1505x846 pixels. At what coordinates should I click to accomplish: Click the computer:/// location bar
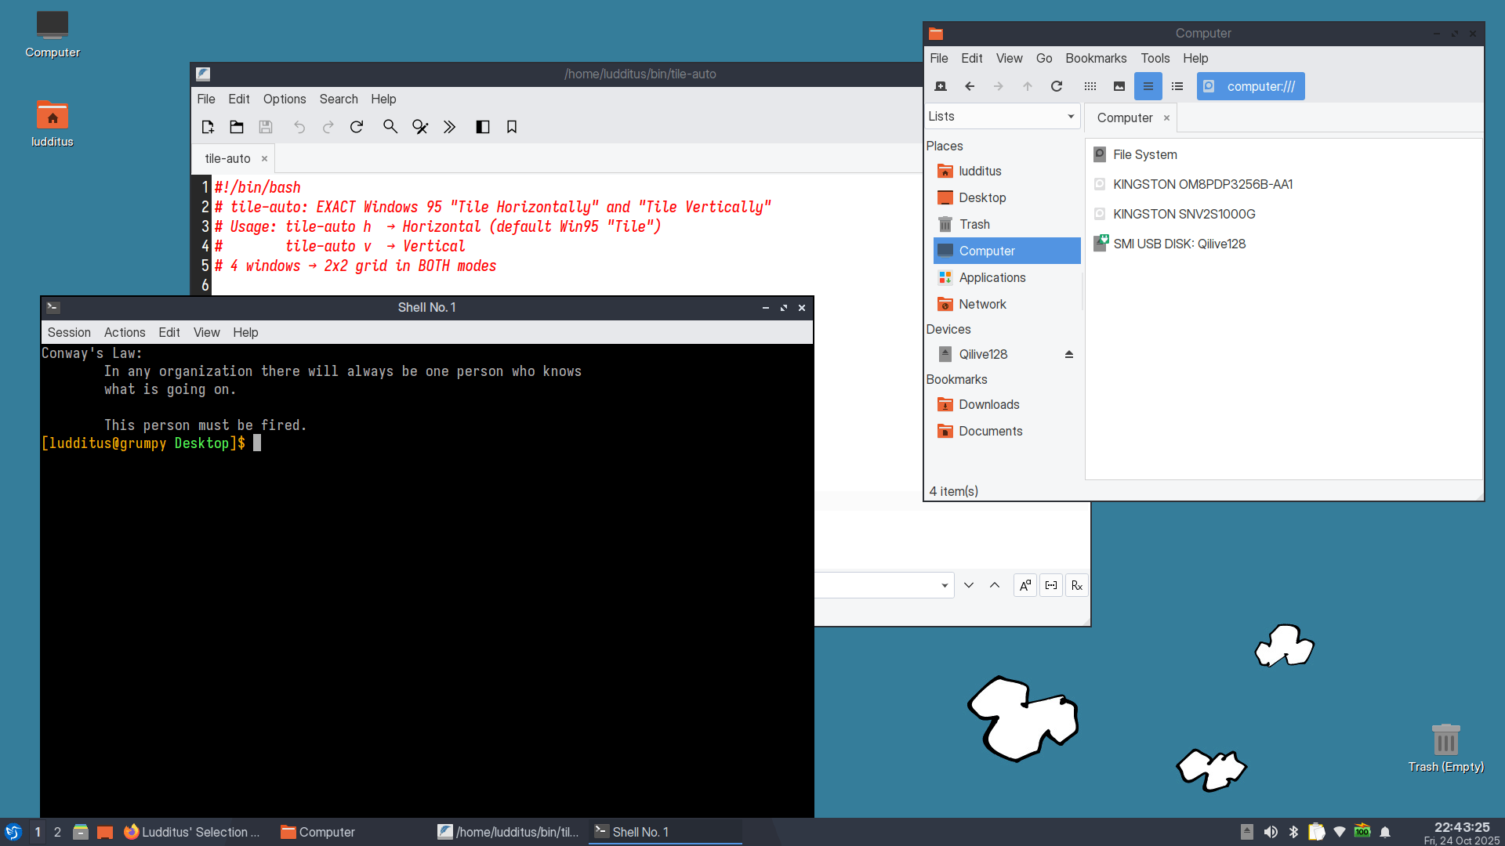(1260, 86)
